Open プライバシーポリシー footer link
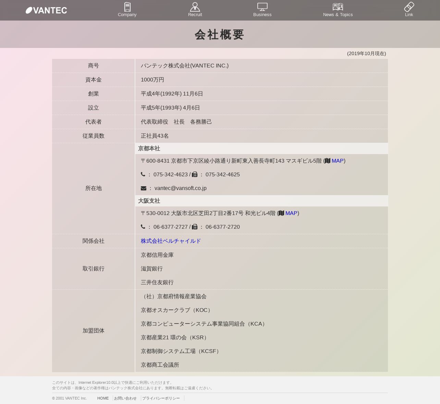This screenshot has height=404, width=440. tap(161, 398)
